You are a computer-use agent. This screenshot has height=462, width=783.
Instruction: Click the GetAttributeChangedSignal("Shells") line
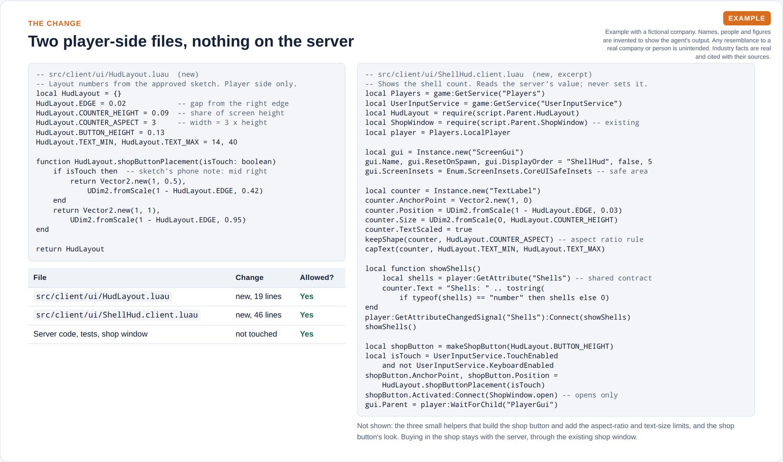[498, 317]
